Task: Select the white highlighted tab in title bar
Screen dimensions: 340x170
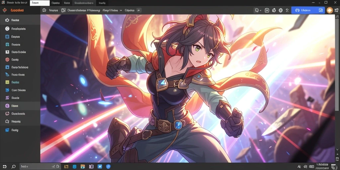Action: 40,3
